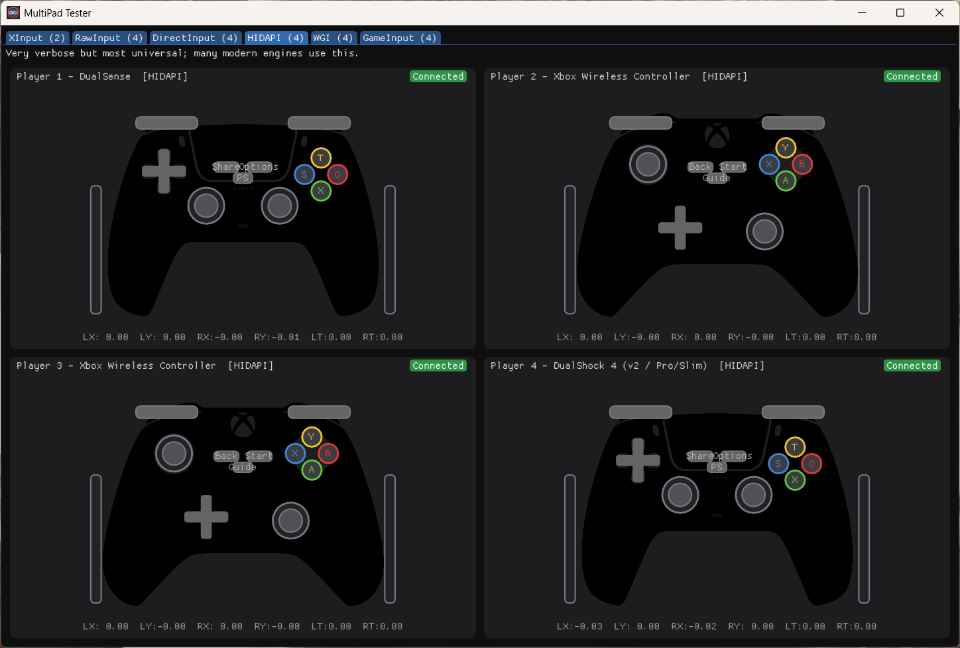This screenshot has width=960, height=648.
Task: Click the D-pad on Player 4's DualShock 4
Action: 638,460
